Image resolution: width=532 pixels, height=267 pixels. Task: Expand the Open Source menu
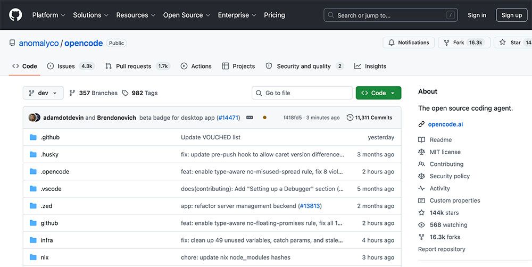tap(187, 15)
